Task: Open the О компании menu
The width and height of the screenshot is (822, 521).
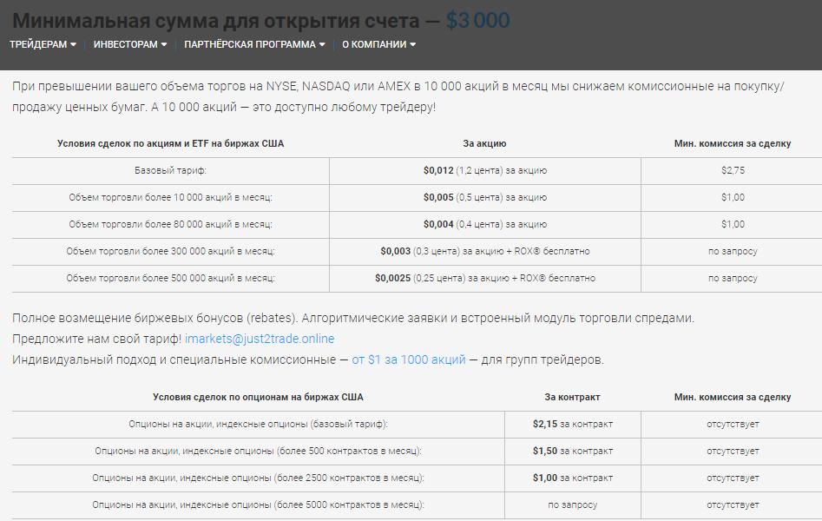Action: [373, 44]
